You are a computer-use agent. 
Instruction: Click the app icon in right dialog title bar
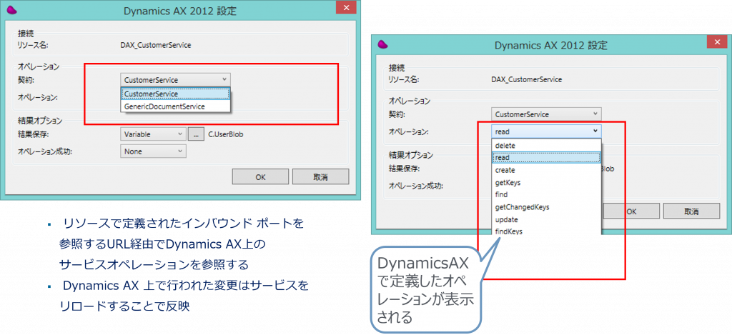click(382, 45)
